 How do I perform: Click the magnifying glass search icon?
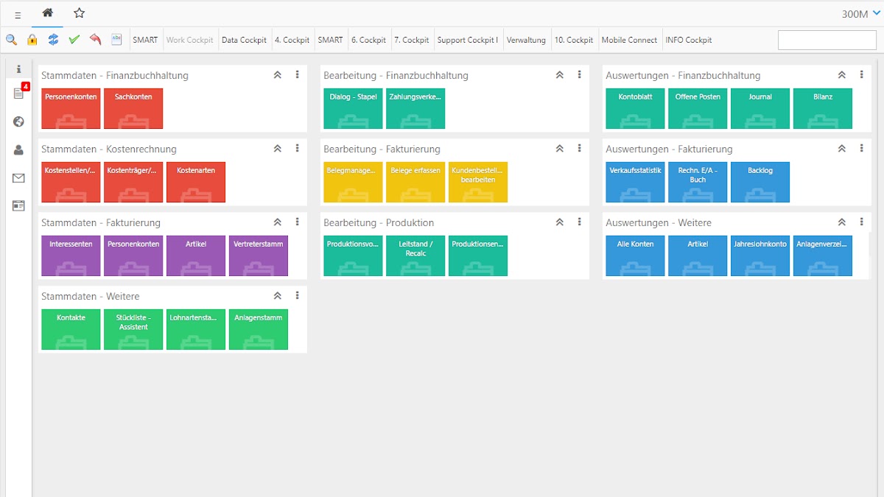point(12,40)
